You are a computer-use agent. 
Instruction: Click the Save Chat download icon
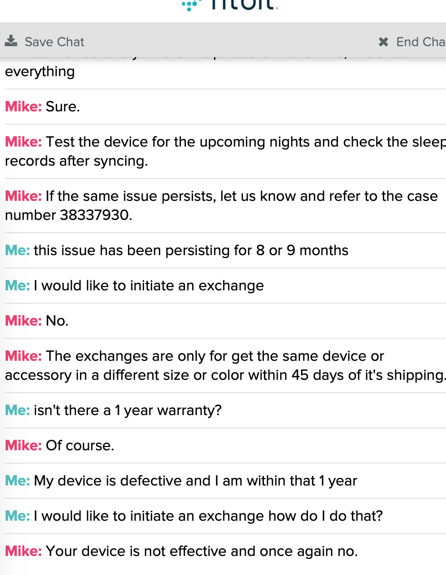click(x=11, y=41)
